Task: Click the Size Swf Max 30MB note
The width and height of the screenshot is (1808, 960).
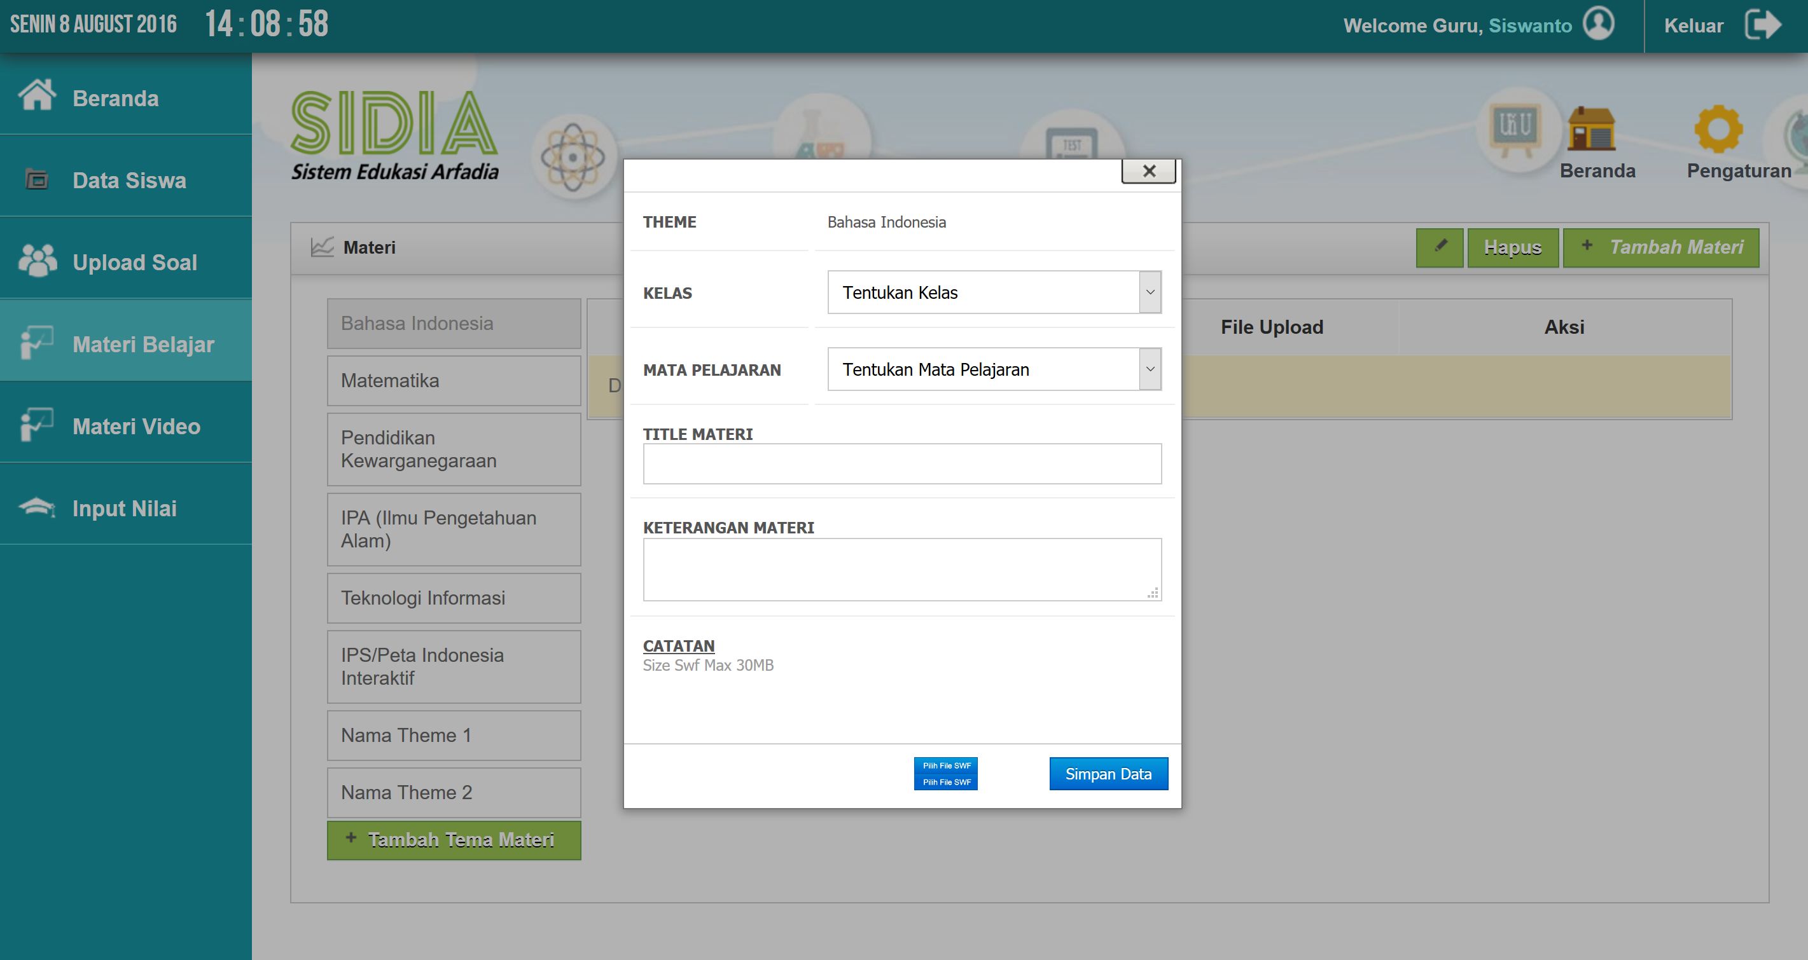Action: tap(708, 665)
